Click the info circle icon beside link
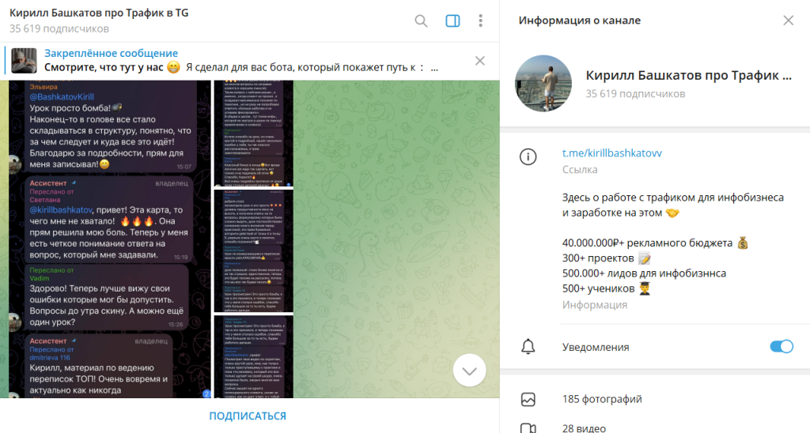The image size is (810, 433). (x=528, y=156)
